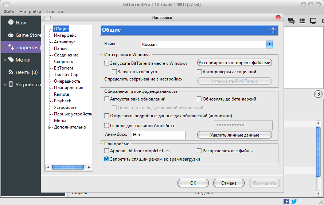Enable Запускать BitTorrent вместе с Windows checkbox
This screenshot has height=205, width=324.
107,63
